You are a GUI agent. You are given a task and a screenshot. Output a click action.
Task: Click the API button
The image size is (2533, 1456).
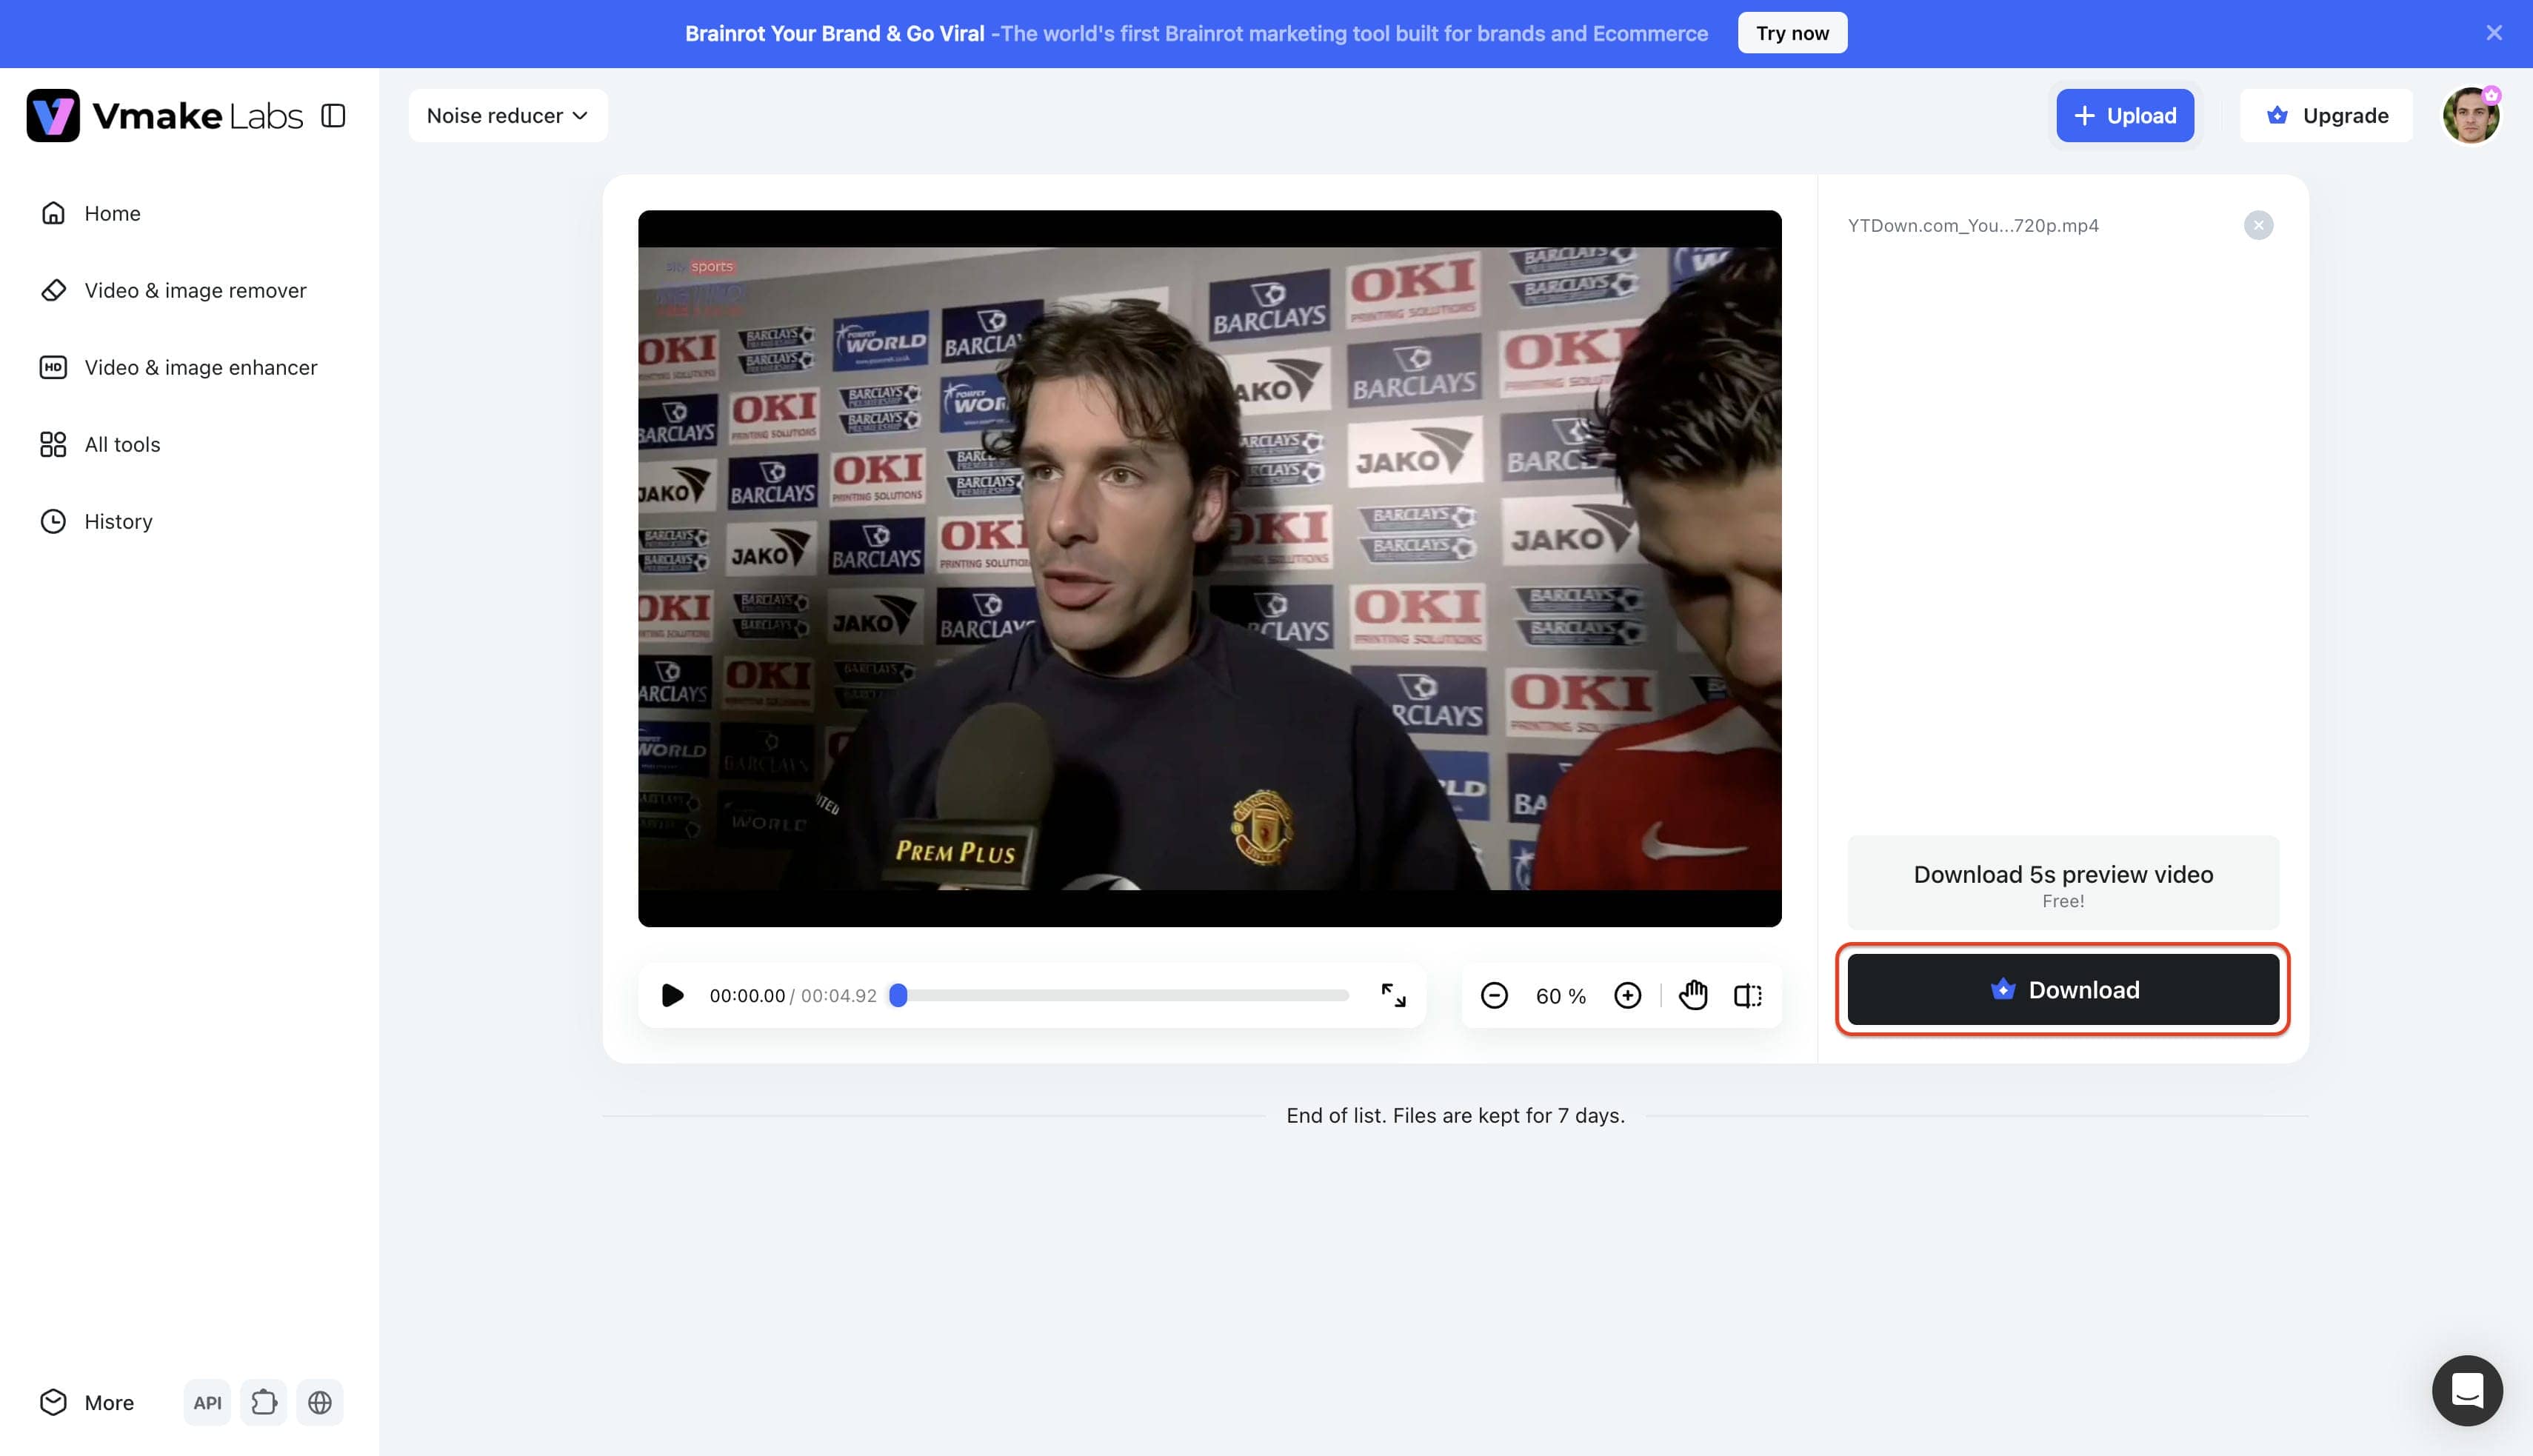[207, 1402]
